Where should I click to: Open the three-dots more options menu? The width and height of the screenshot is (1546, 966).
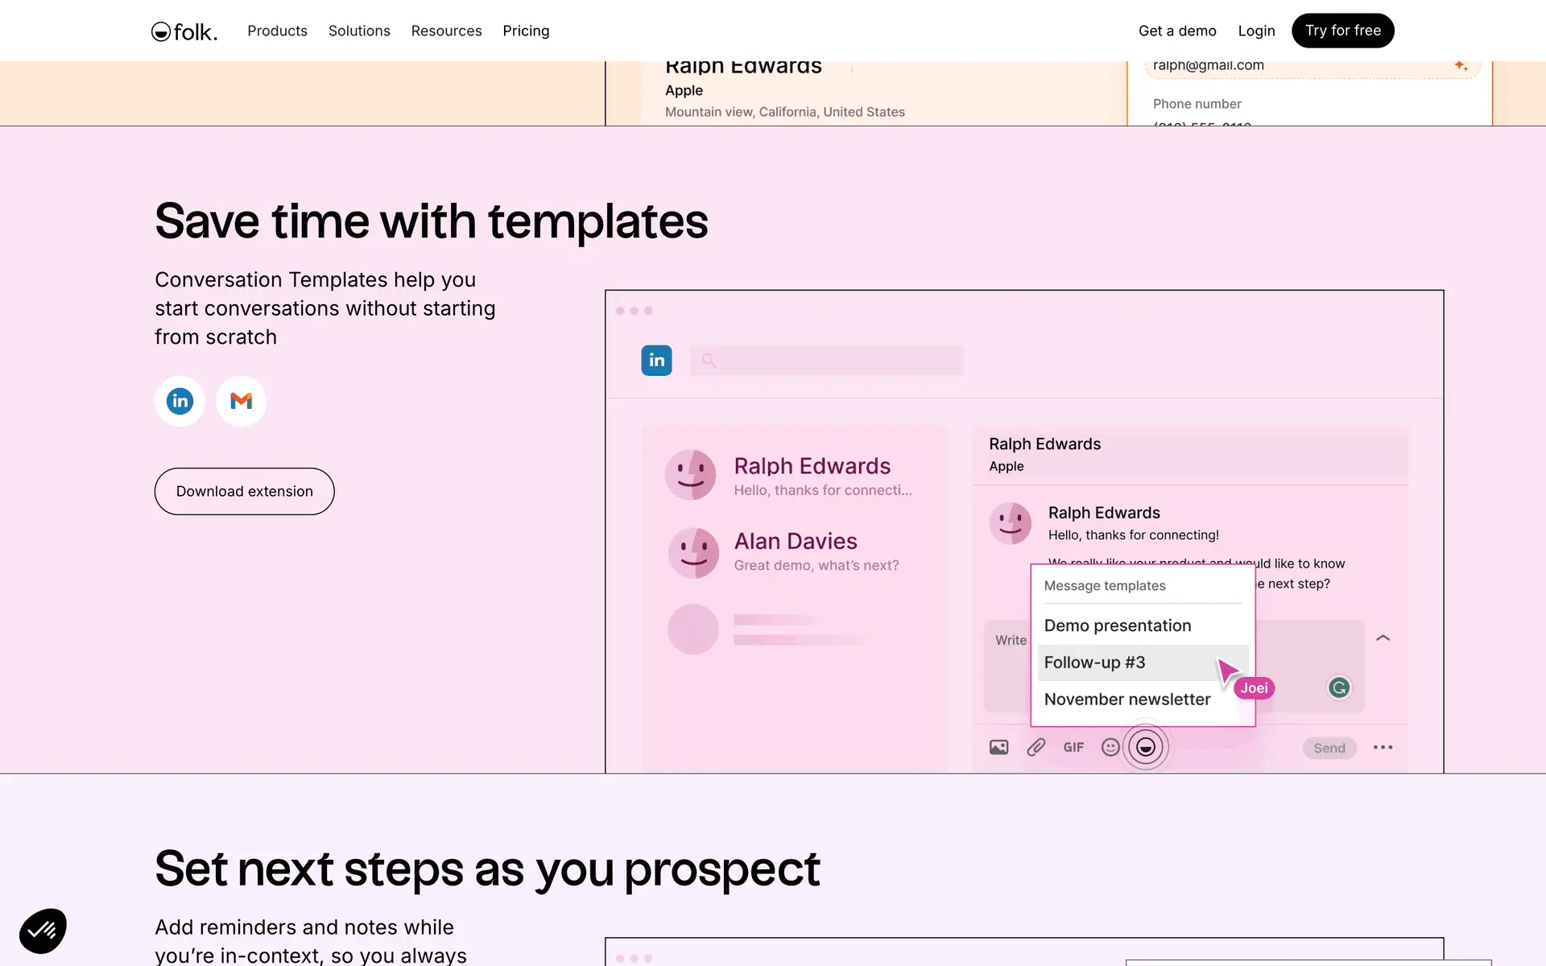click(x=1383, y=747)
